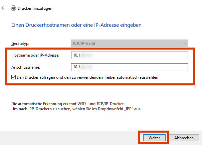Click inside the Anschlussname text field

(130, 67)
